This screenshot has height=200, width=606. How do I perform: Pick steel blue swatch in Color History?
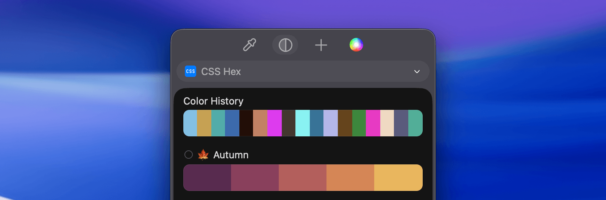(317, 123)
